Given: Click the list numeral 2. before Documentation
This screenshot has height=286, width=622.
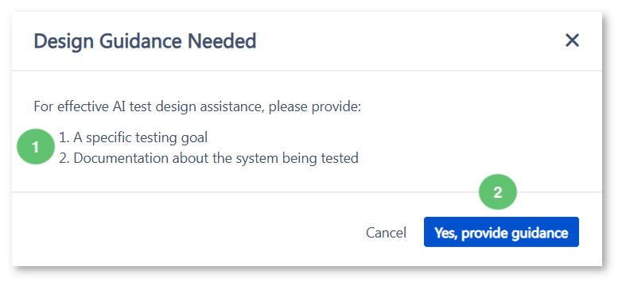Looking at the screenshot, I should tap(64, 158).
